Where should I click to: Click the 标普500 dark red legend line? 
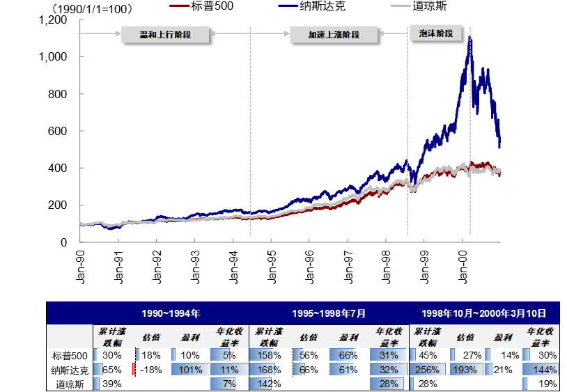[x=180, y=6]
